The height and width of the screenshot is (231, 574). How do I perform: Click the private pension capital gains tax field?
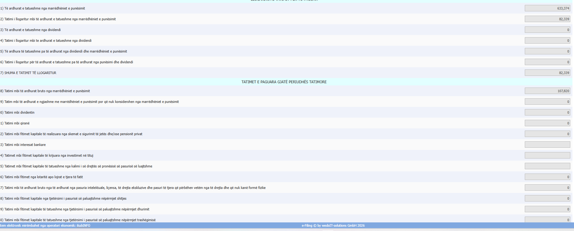coord(547,134)
